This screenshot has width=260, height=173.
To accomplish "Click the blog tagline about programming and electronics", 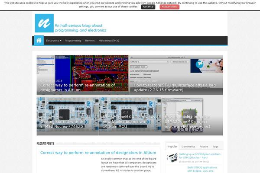I will click(81, 28).
